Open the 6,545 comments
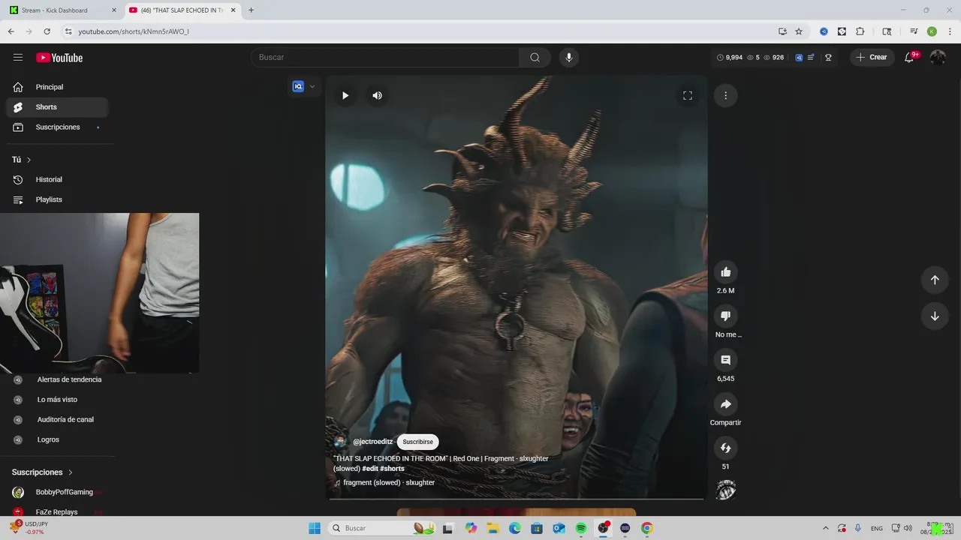 pyautogui.click(x=725, y=360)
